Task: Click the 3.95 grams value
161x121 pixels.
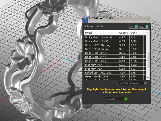Action: click(122, 77)
